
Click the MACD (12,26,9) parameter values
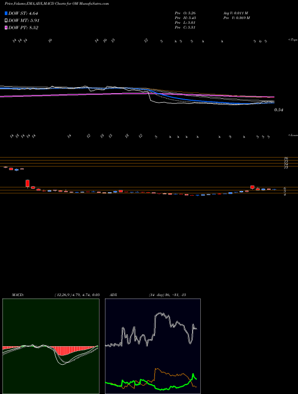(77, 295)
